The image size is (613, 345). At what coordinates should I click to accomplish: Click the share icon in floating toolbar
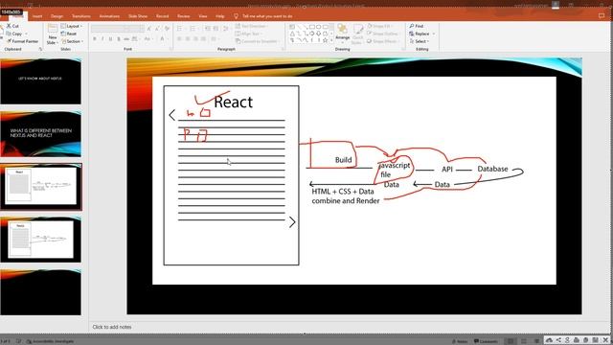coord(558,340)
